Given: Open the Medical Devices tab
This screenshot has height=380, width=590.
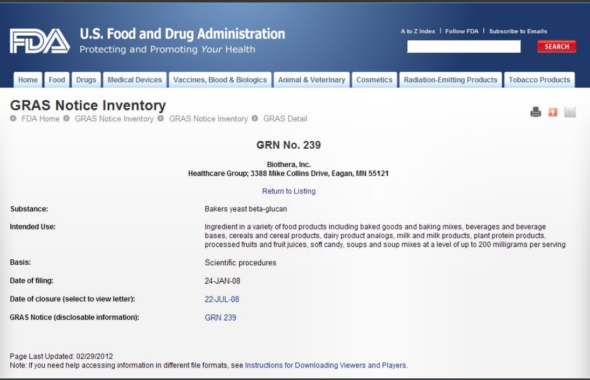Looking at the screenshot, I should coord(135,80).
